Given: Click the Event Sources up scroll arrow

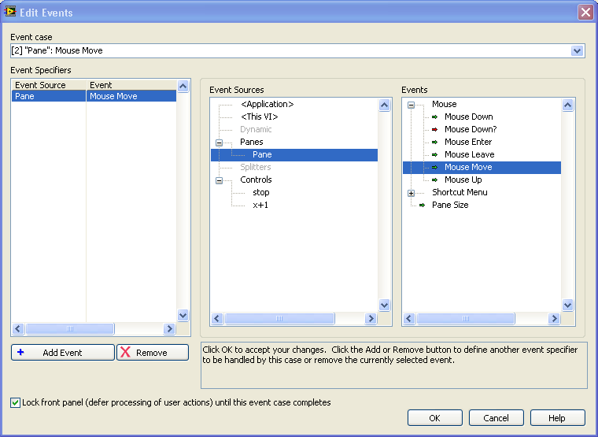Looking at the screenshot, I should (x=385, y=105).
